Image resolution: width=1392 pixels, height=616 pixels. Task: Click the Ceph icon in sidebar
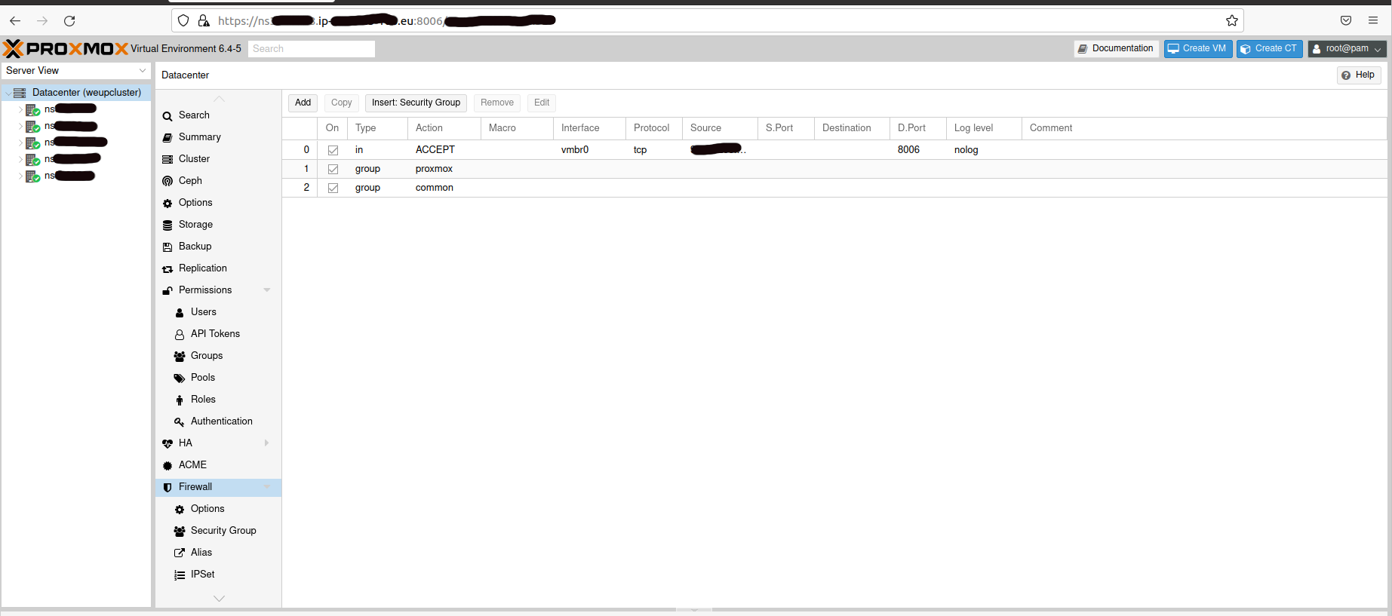[167, 181]
